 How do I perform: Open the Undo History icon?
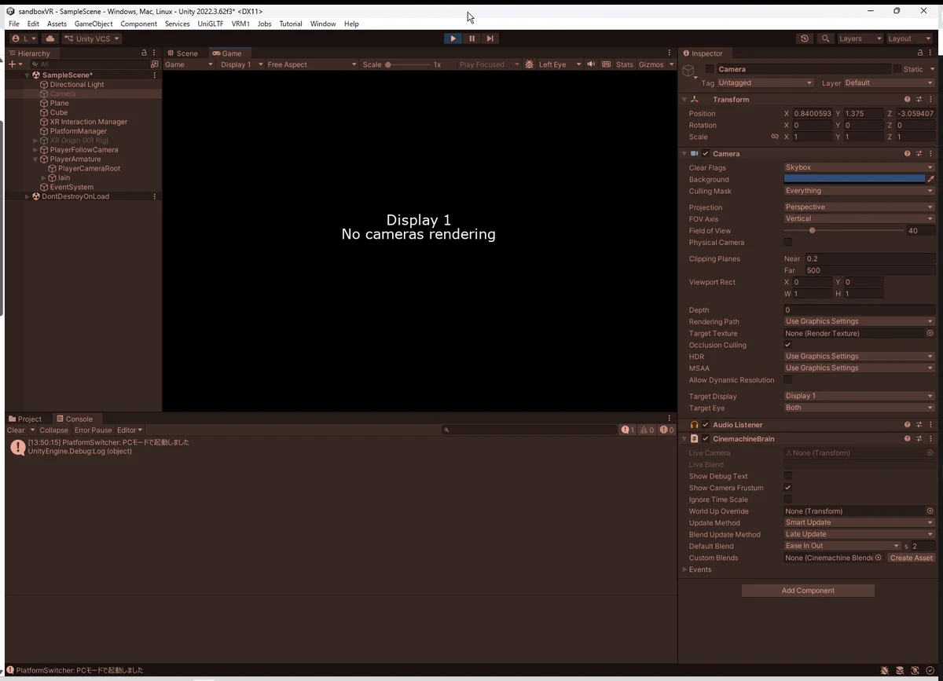[x=804, y=38]
